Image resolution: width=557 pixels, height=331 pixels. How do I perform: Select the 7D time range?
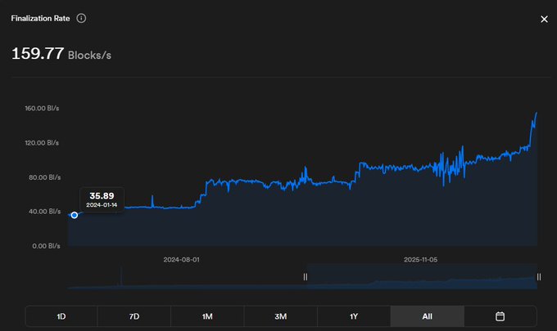[134, 316]
